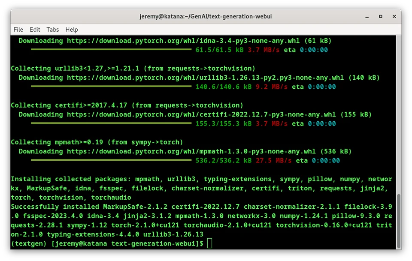This screenshot has height=261, width=412.
Task: Click the urllib3-1.26.13 whl download URL
Action: click(x=205, y=78)
